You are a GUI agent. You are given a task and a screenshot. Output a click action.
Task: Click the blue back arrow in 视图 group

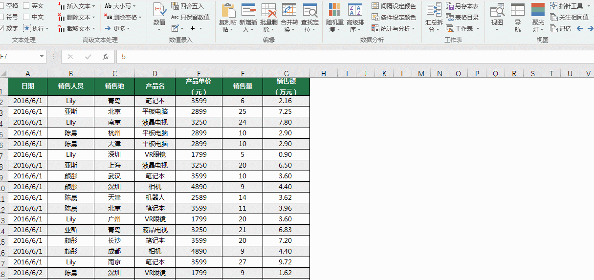580,28
